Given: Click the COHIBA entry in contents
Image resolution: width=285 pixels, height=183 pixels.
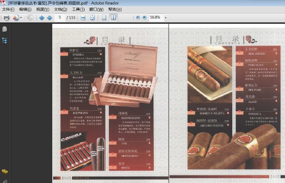Looking at the screenshot, I should pyautogui.click(x=78, y=54).
